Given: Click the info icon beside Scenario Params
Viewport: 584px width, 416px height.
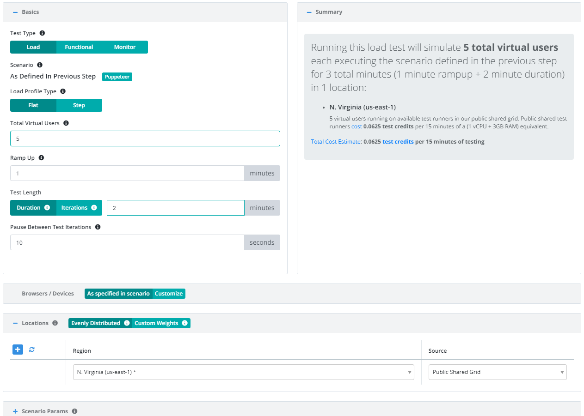Looking at the screenshot, I should click(x=74, y=411).
